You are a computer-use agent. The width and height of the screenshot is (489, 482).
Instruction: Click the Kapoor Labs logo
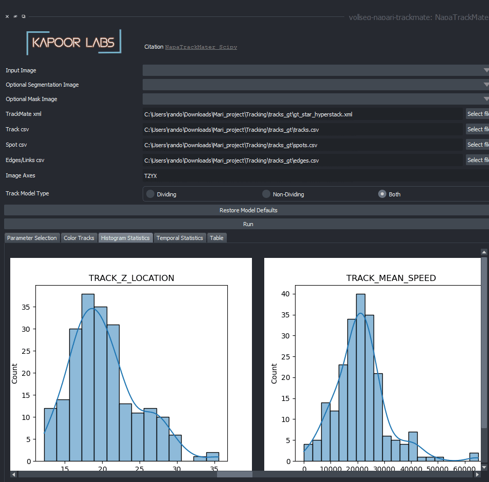74,42
